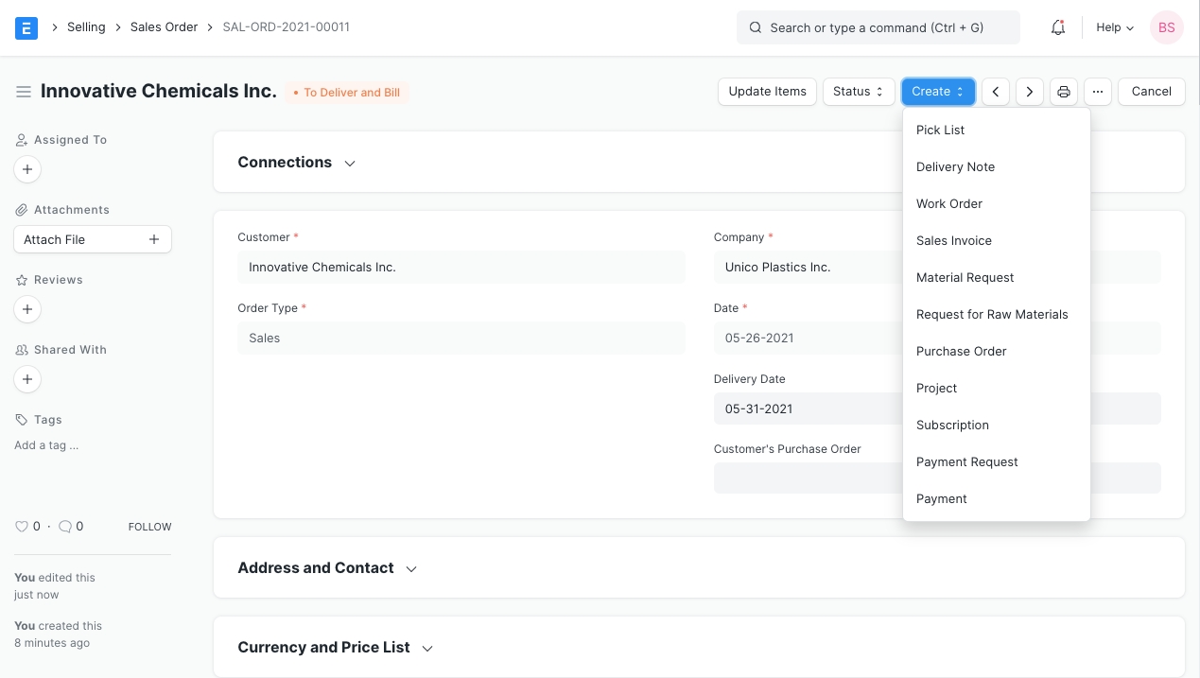Click the heart like icon
The image size is (1200, 678).
22,527
